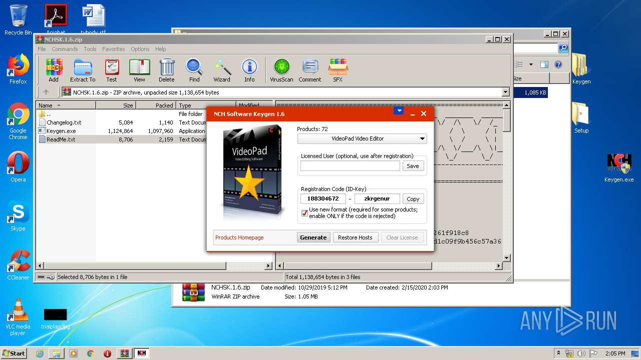Click the Test archive icon
This screenshot has width=641, height=360.
(112, 70)
